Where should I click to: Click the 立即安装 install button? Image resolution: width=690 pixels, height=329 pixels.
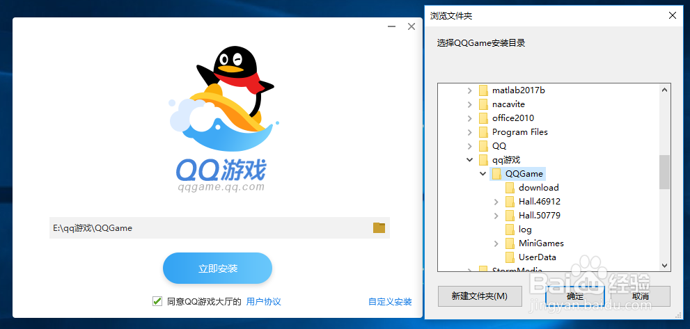[x=217, y=268]
